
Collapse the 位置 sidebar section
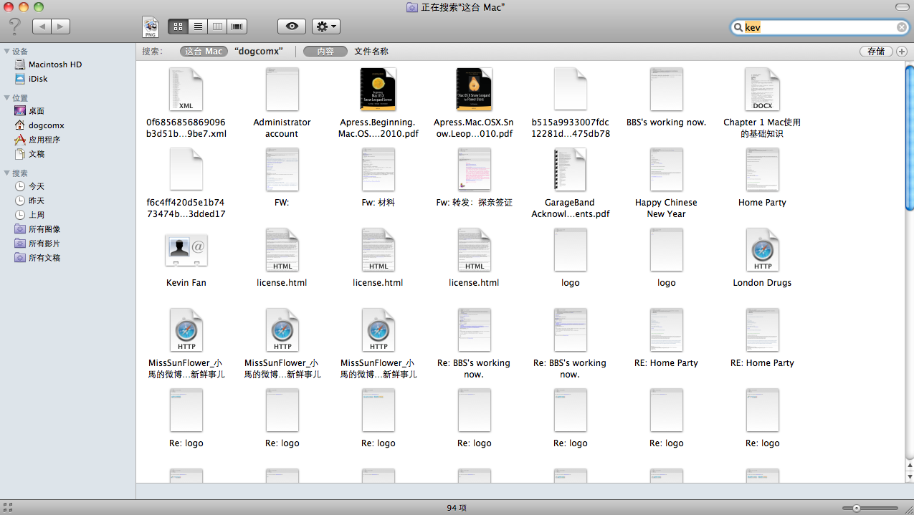[7, 98]
